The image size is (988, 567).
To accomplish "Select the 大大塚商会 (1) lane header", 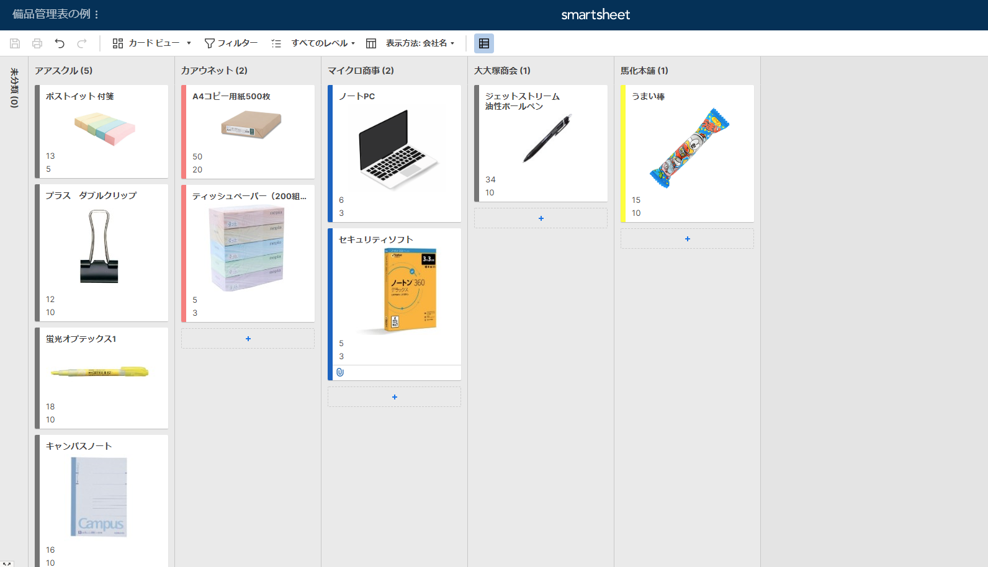I will pyautogui.click(x=502, y=71).
